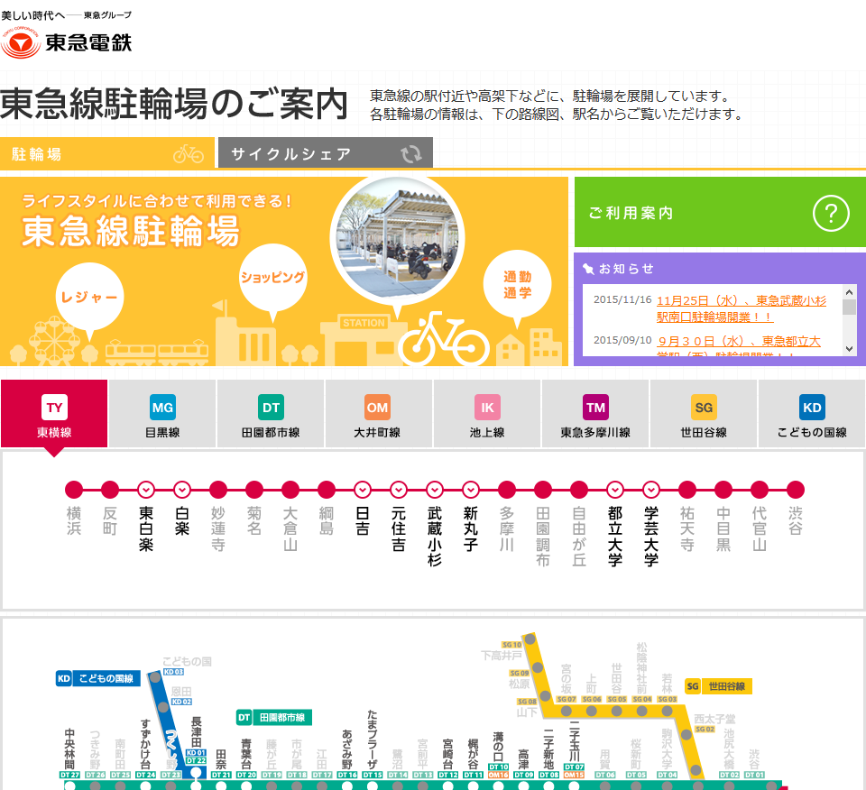Image resolution: width=866 pixels, height=790 pixels.
Task: Click the 二子玉川 station on map
Action: pyautogui.click(x=575, y=741)
